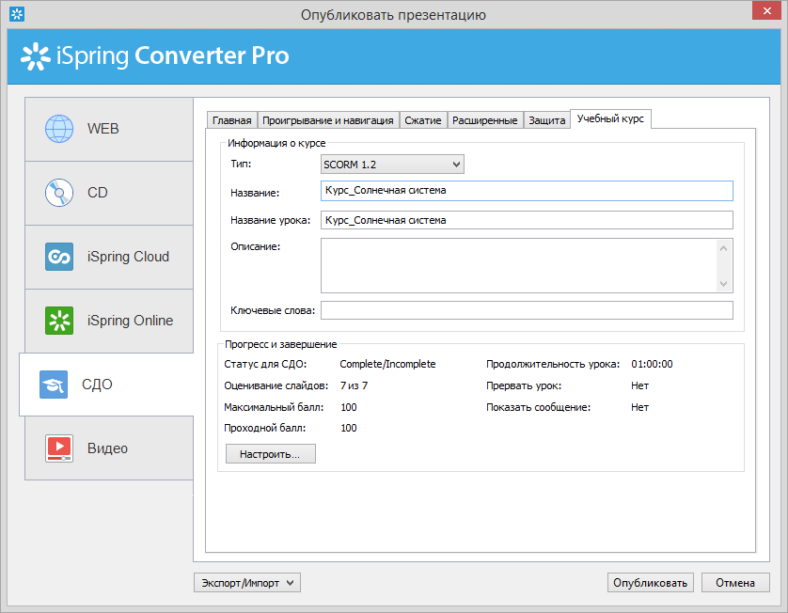Open the Экспорт/Импорт dropdown button
Screen dimensions: 788x613
[247, 583]
